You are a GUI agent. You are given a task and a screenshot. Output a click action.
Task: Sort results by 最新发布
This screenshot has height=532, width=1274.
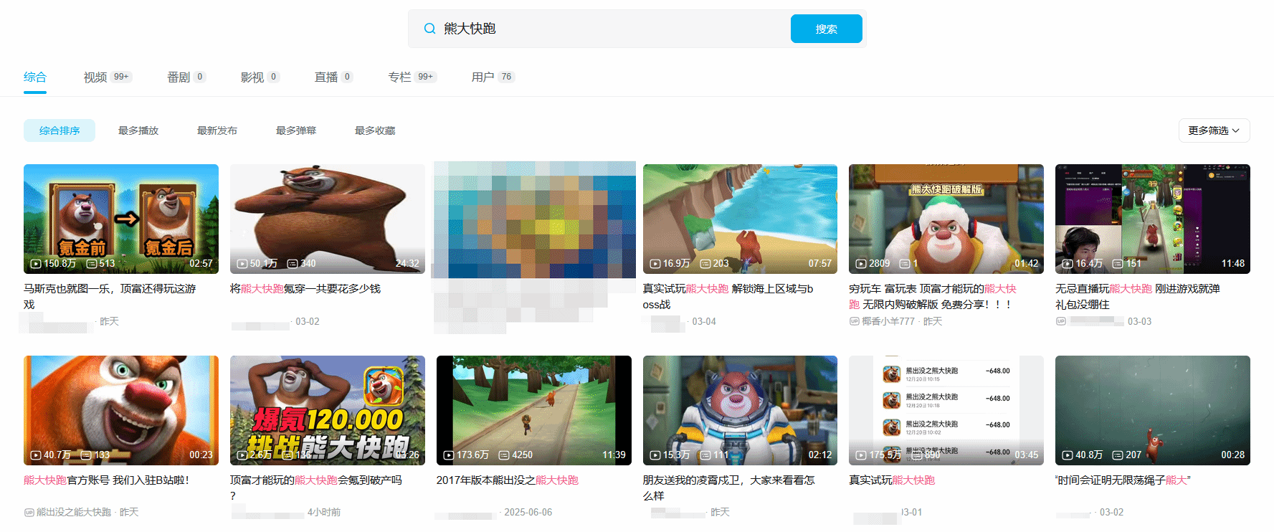[x=217, y=130]
